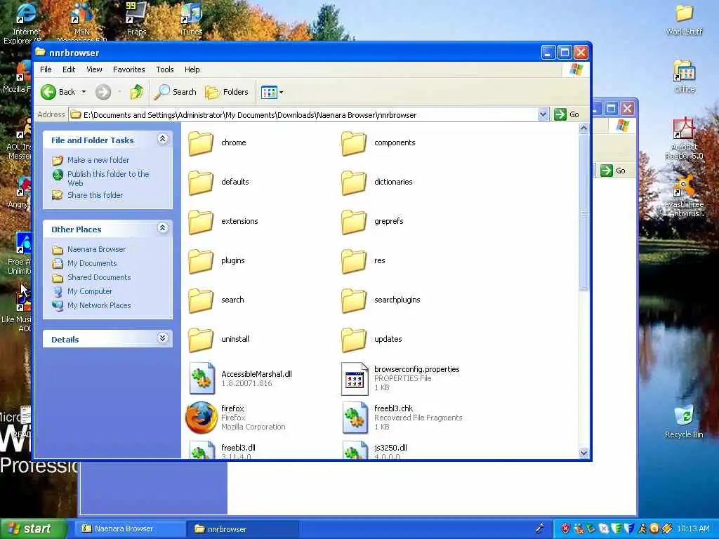The image size is (719, 539).
Task: Open the updates folder
Action: tap(371, 340)
